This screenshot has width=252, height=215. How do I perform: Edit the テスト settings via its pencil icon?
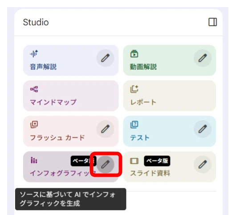pos(203,129)
